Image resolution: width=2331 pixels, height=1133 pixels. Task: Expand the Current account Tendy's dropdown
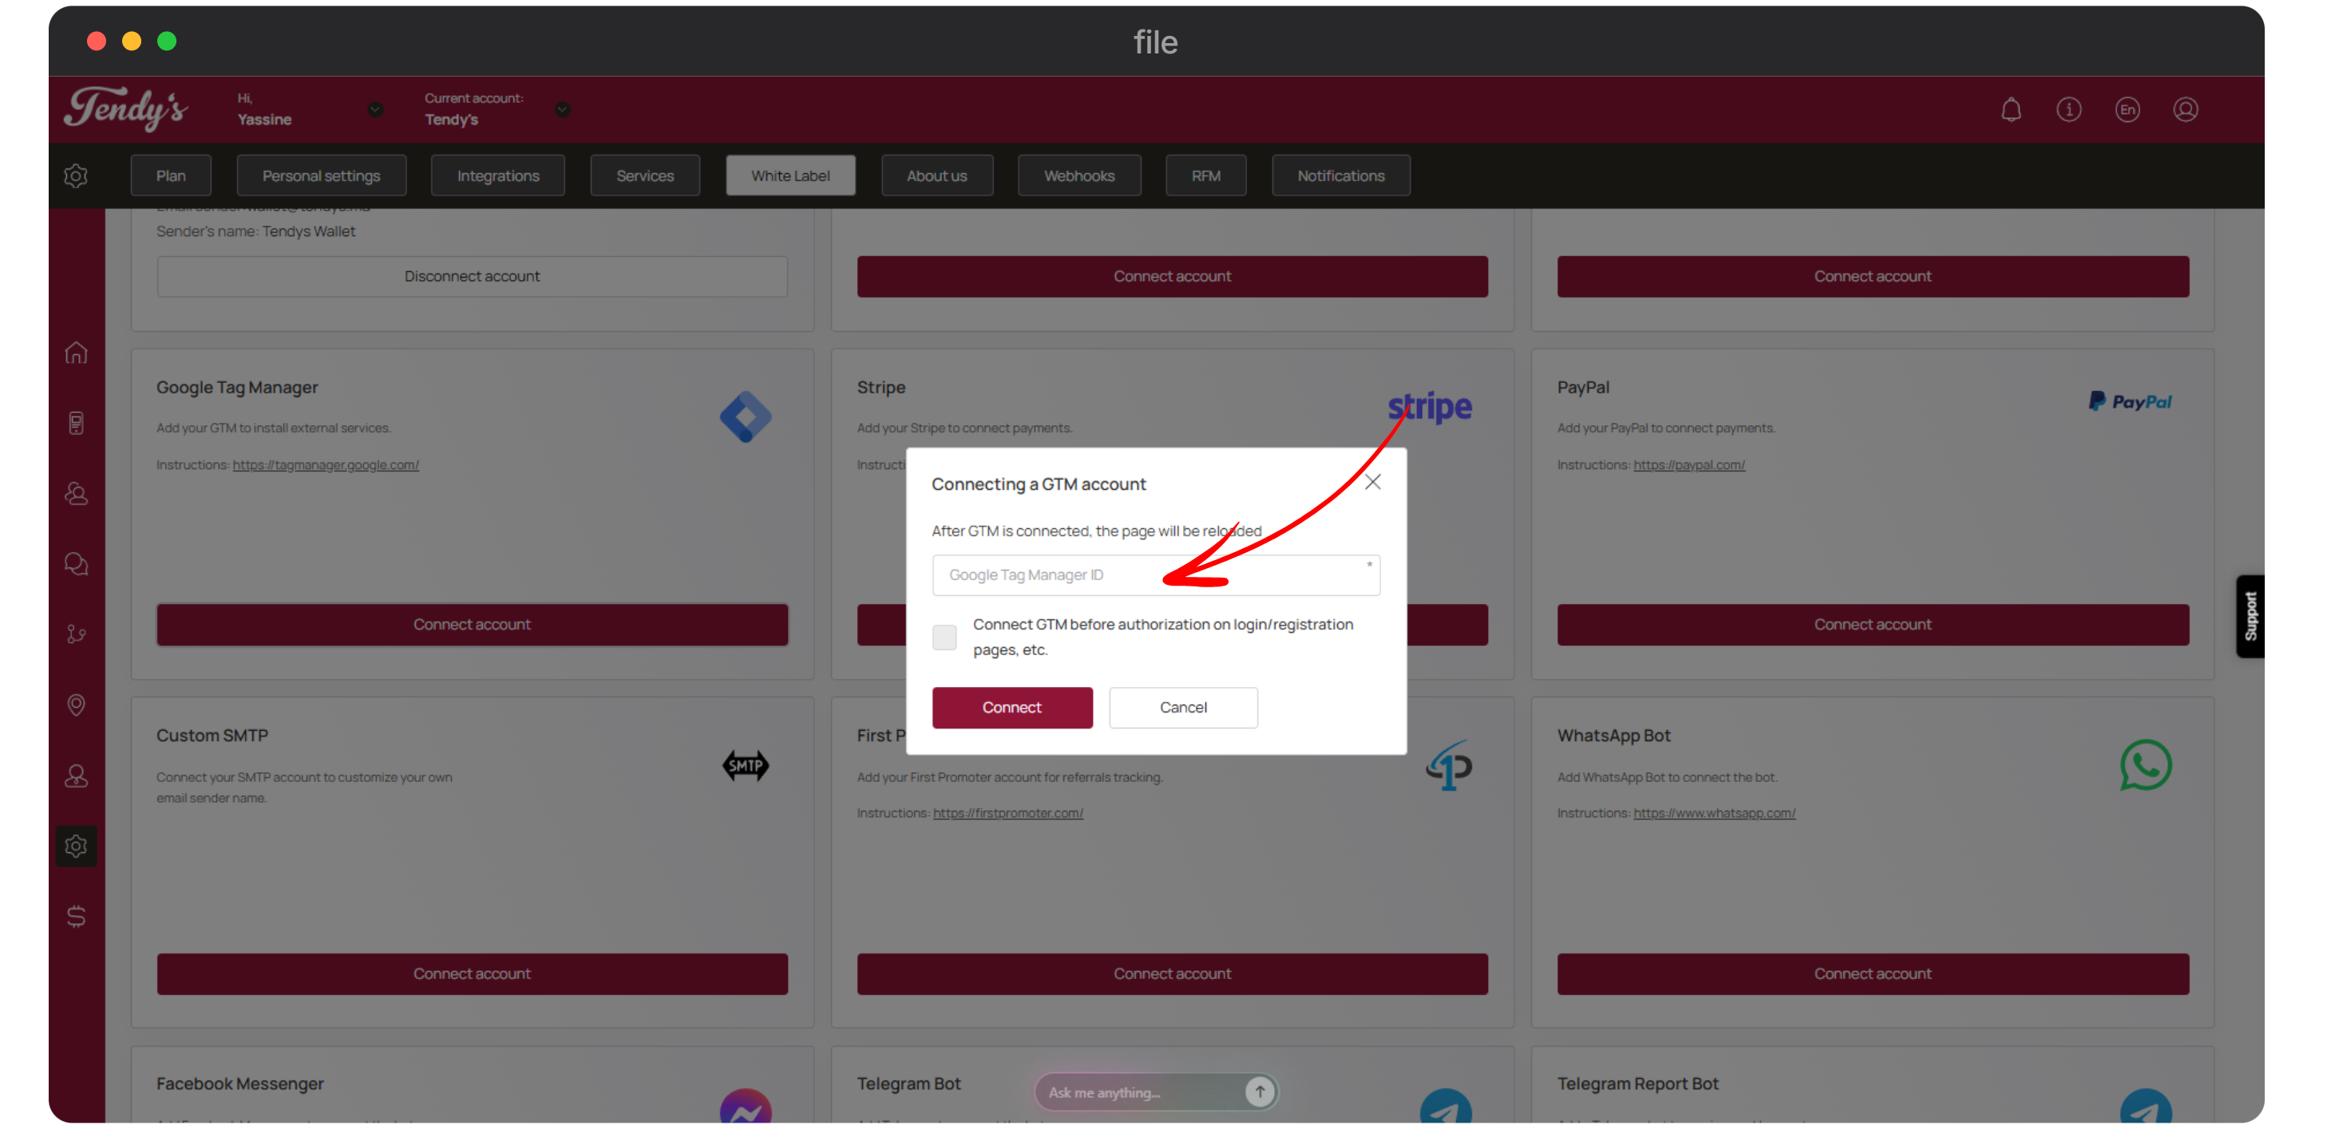pyautogui.click(x=562, y=110)
